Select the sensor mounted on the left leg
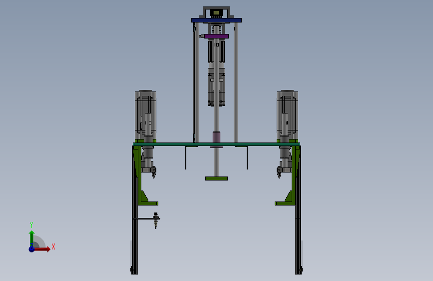 (x=156, y=220)
